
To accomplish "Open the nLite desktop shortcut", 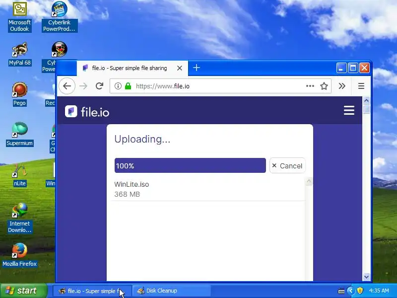I will pos(19,175).
